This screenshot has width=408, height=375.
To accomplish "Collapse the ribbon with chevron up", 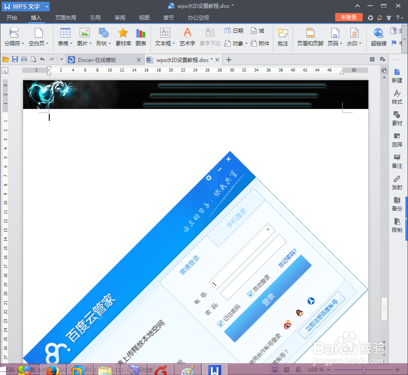I will coord(357,6).
